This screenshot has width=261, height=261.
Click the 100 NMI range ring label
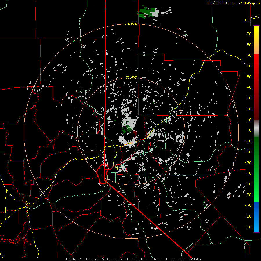[131, 24]
